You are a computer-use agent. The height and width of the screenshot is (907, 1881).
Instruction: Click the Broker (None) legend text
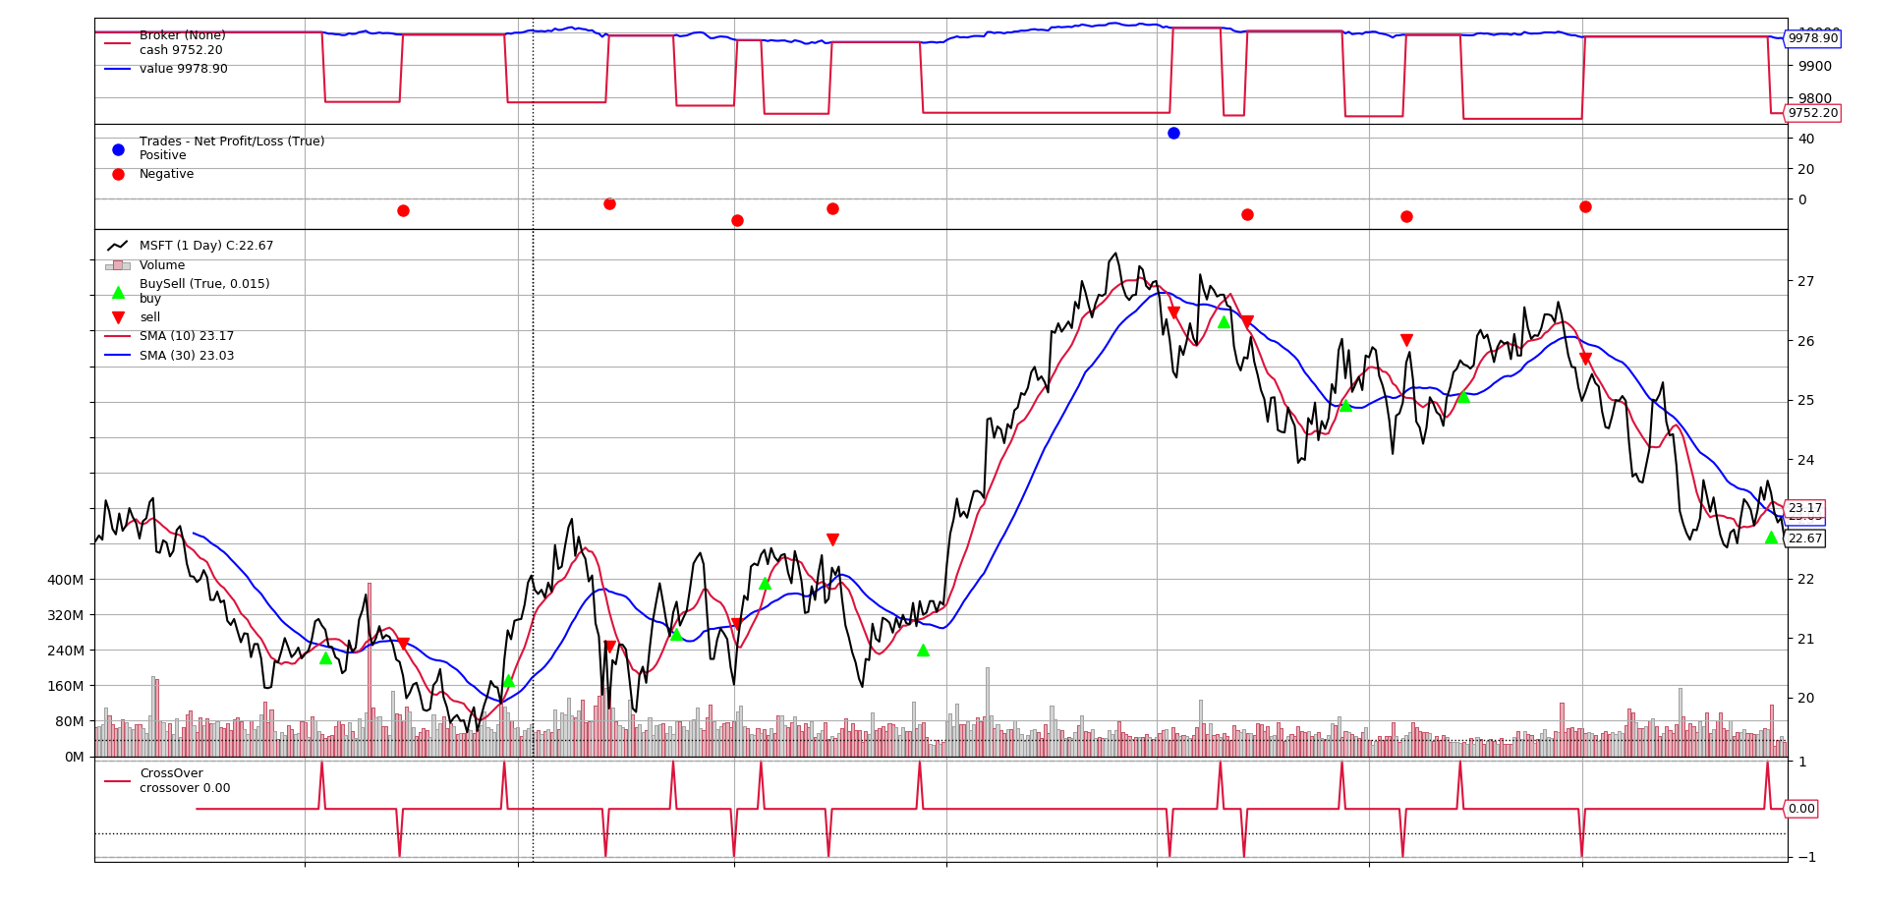click(x=183, y=35)
